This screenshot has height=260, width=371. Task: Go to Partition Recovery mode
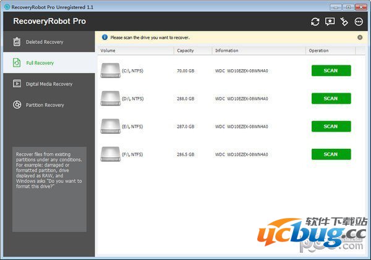(45, 105)
